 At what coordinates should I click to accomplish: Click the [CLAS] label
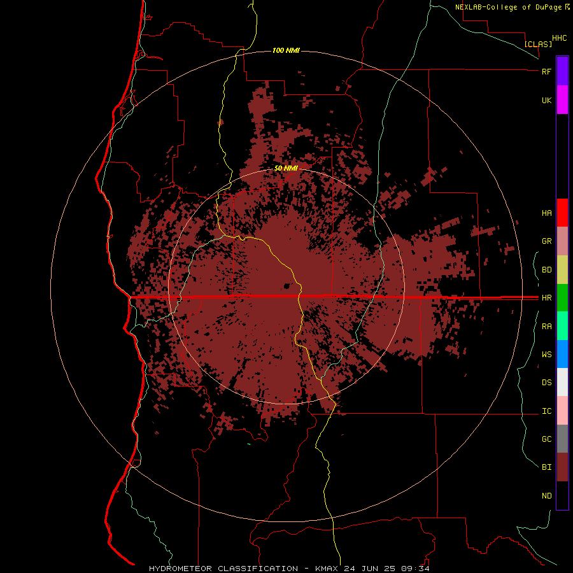pyautogui.click(x=538, y=44)
